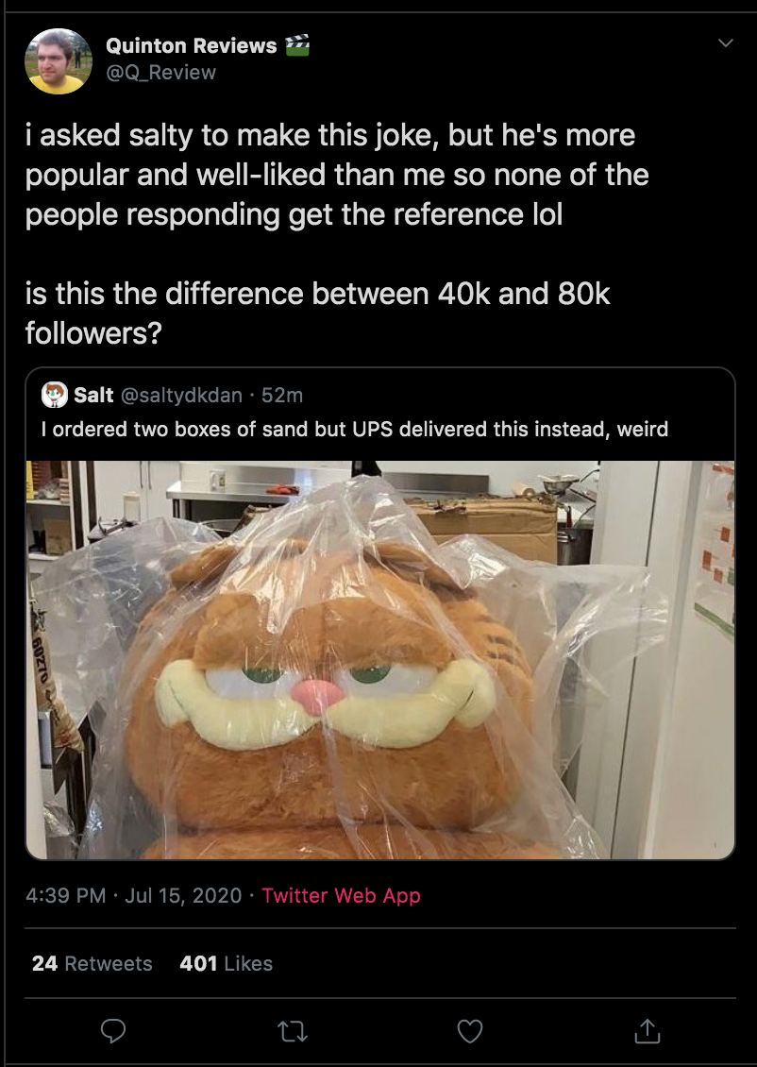Open the @saltydkdan handle in quoted tweet
This screenshot has width=757, height=1067.
[181, 396]
